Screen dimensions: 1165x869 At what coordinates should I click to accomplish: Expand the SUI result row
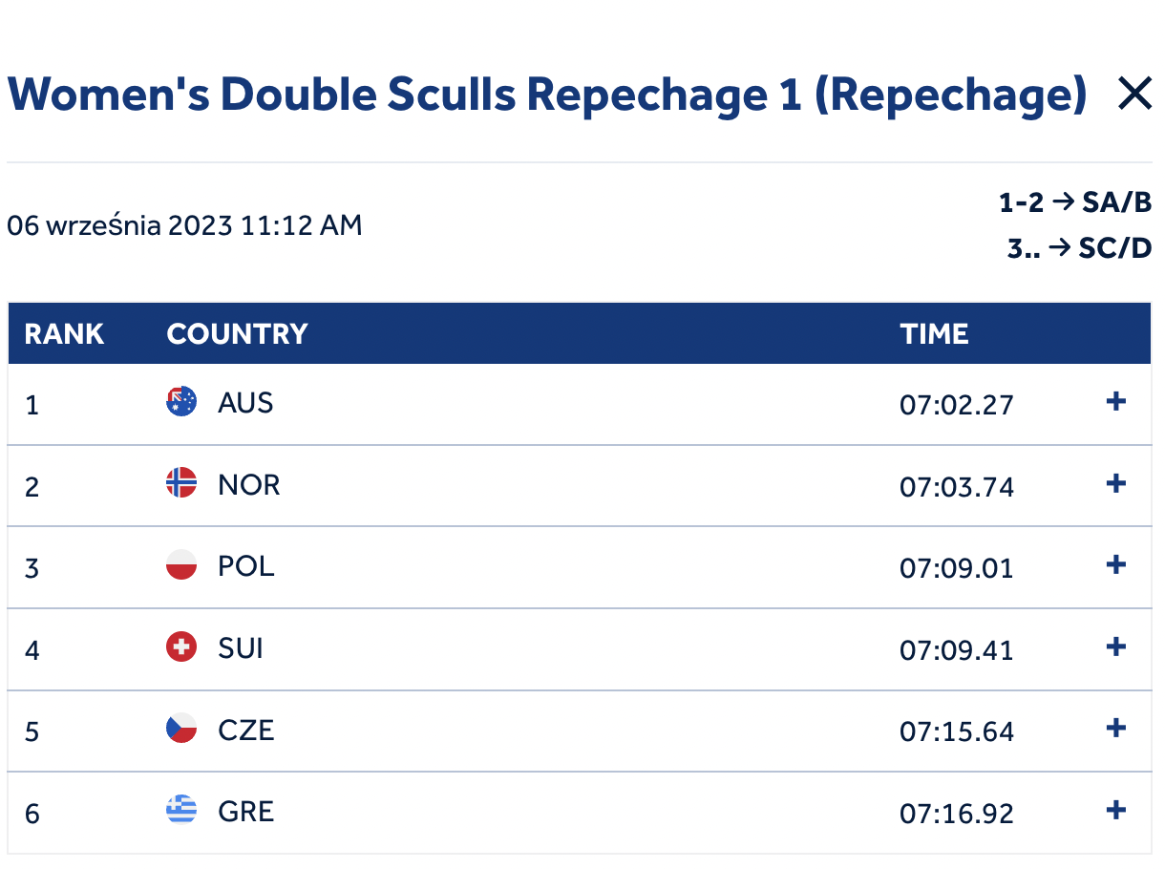1115,647
